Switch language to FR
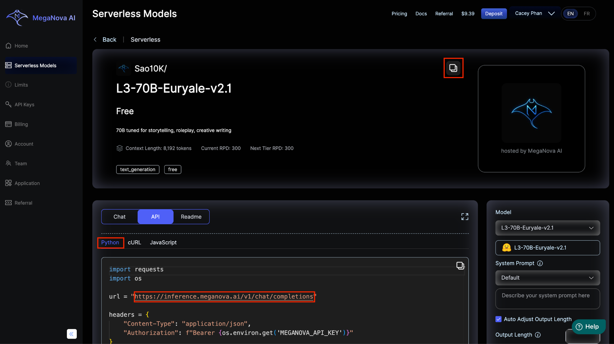The image size is (614, 344). click(x=586, y=13)
